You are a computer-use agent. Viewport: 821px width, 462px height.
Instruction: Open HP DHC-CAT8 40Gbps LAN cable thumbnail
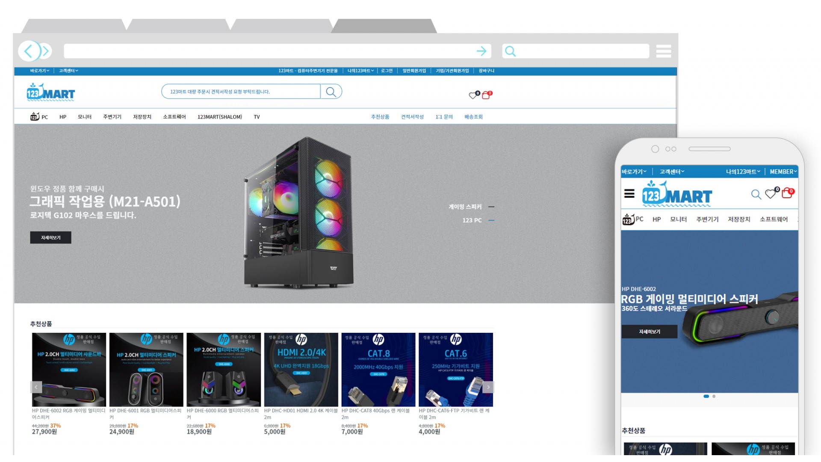point(378,370)
